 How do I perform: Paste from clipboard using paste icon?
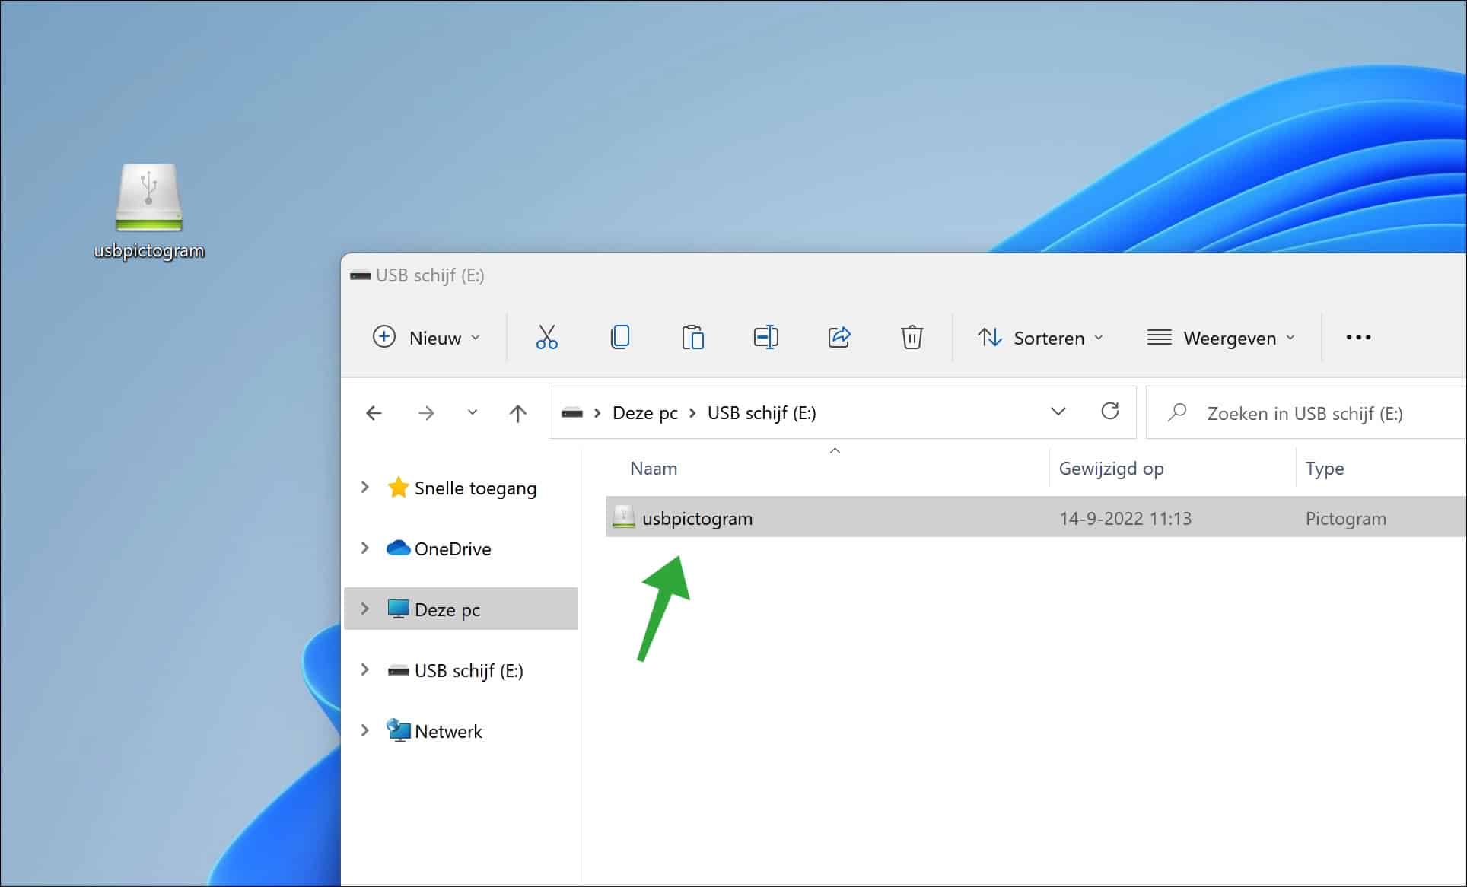[692, 337]
